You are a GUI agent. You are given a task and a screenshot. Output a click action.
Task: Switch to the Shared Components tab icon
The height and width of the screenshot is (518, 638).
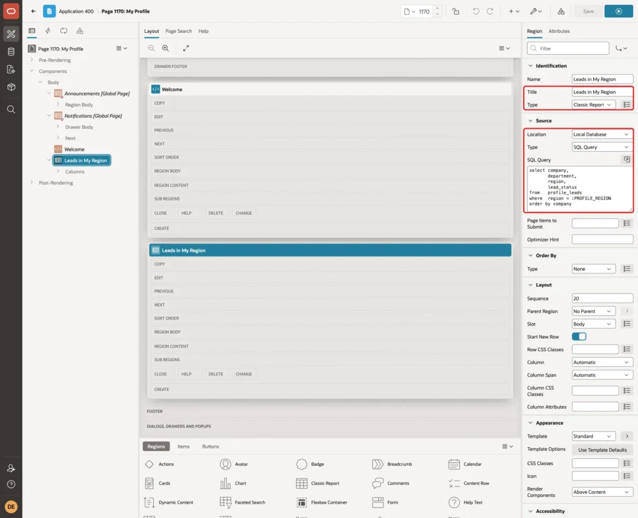pos(80,31)
